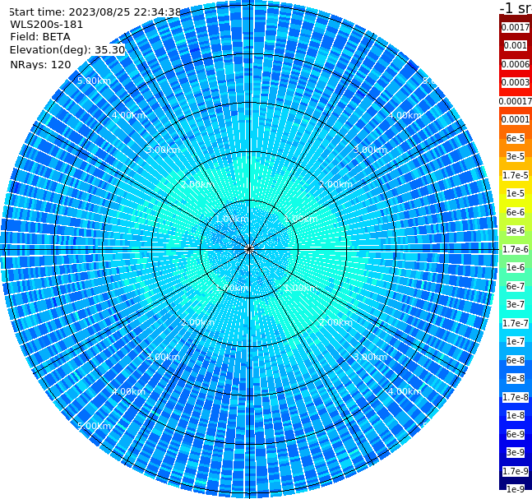The width and height of the screenshot is (532, 499).
Task: Click the upper-left 4.00km ring label
Action: tap(128, 115)
